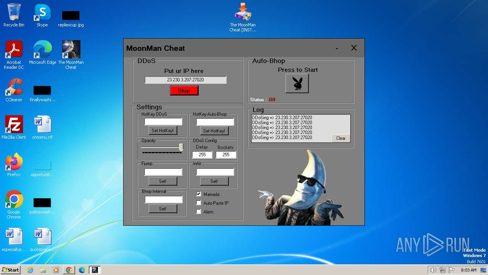Click the Fjump input field

pyautogui.click(x=163, y=172)
